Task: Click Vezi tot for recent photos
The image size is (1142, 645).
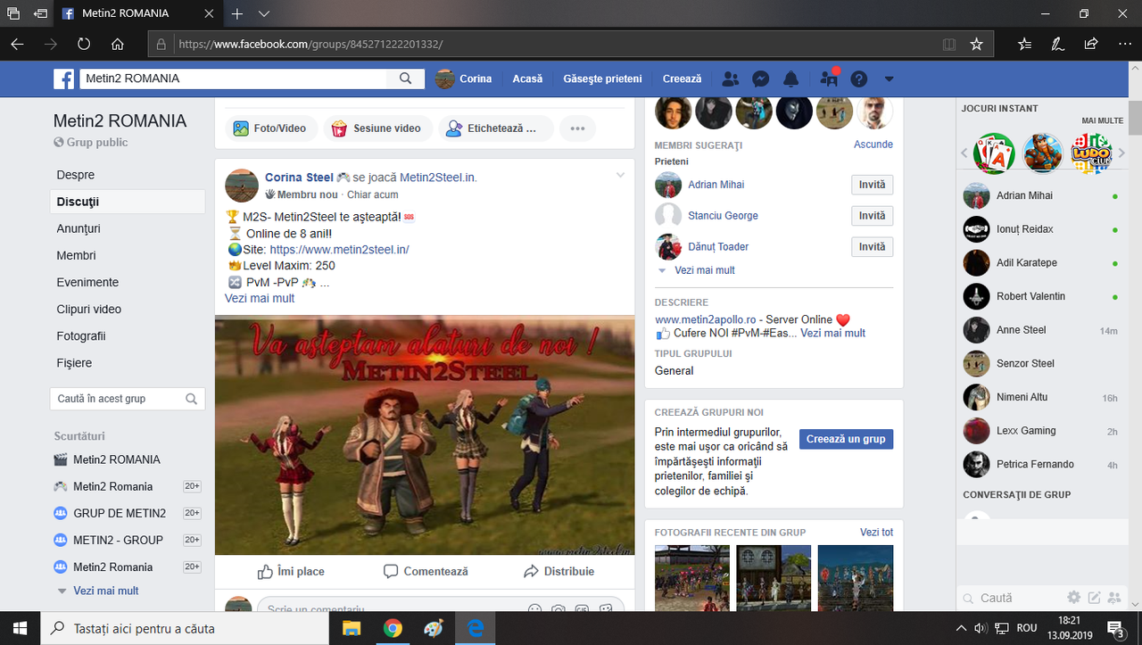Action: pyautogui.click(x=876, y=533)
